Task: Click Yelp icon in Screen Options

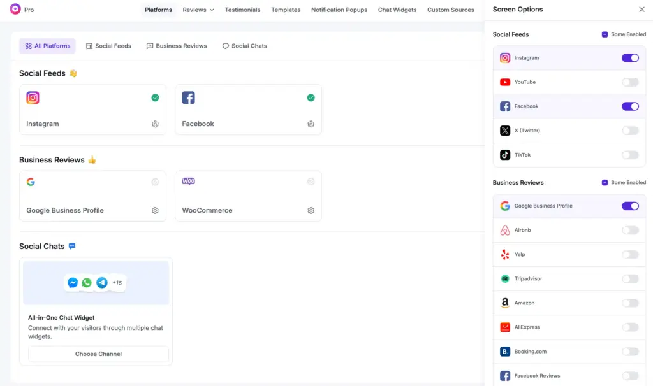Action: [x=505, y=255]
